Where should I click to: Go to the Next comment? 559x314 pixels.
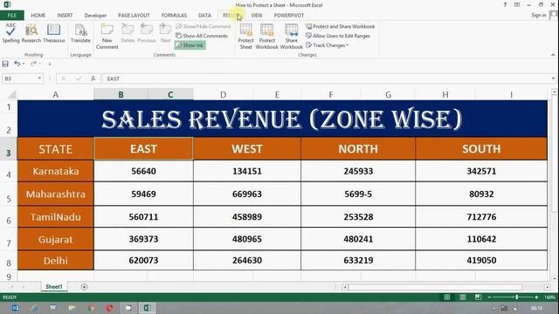[165, 33]
